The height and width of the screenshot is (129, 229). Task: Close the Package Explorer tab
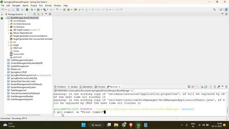(25, 14)
